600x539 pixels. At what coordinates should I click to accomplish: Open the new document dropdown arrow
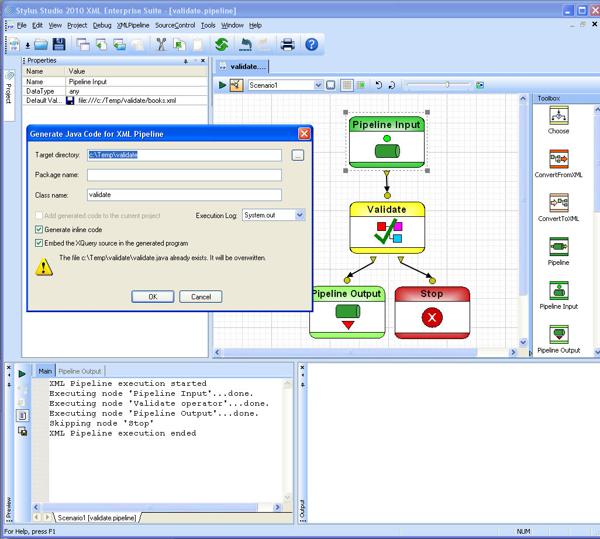[x=27, y=45]
